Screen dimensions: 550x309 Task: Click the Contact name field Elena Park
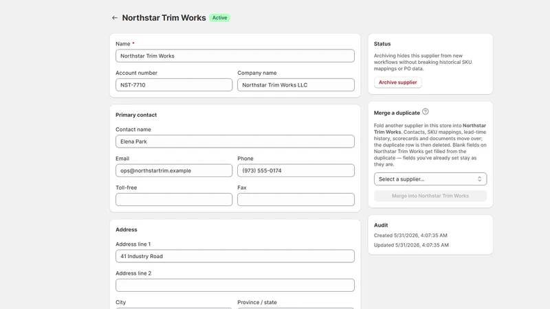(234, 141)
